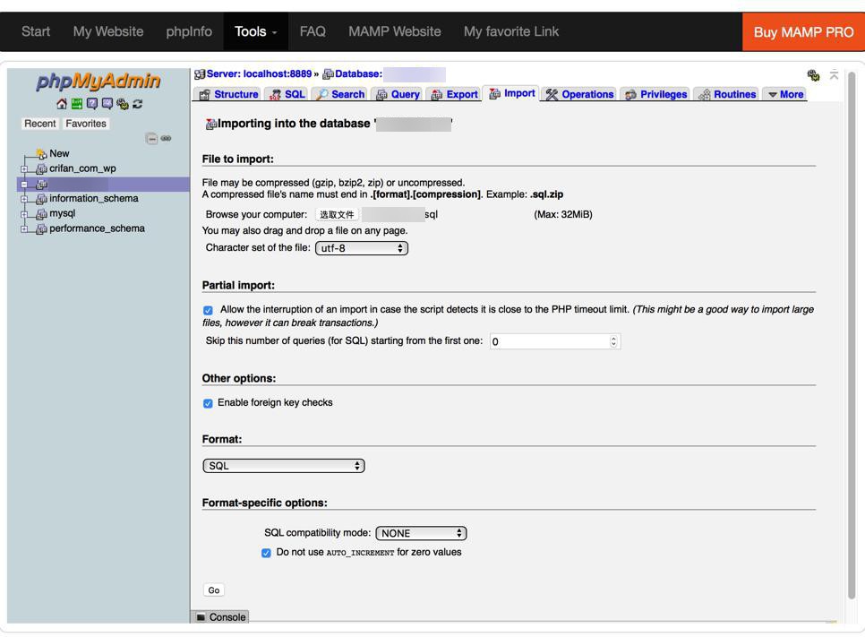Screen dimensions: 865x637
Task: Click the Console terminal icon
Action: (x=201, y=617)
